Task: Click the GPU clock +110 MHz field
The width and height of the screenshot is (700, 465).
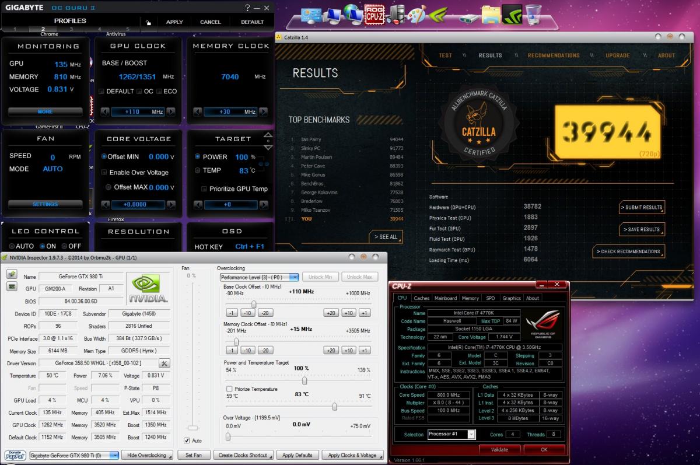Action: click(x=139, y=111)
